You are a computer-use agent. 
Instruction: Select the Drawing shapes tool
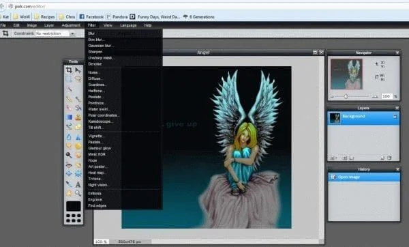point(78,127)
